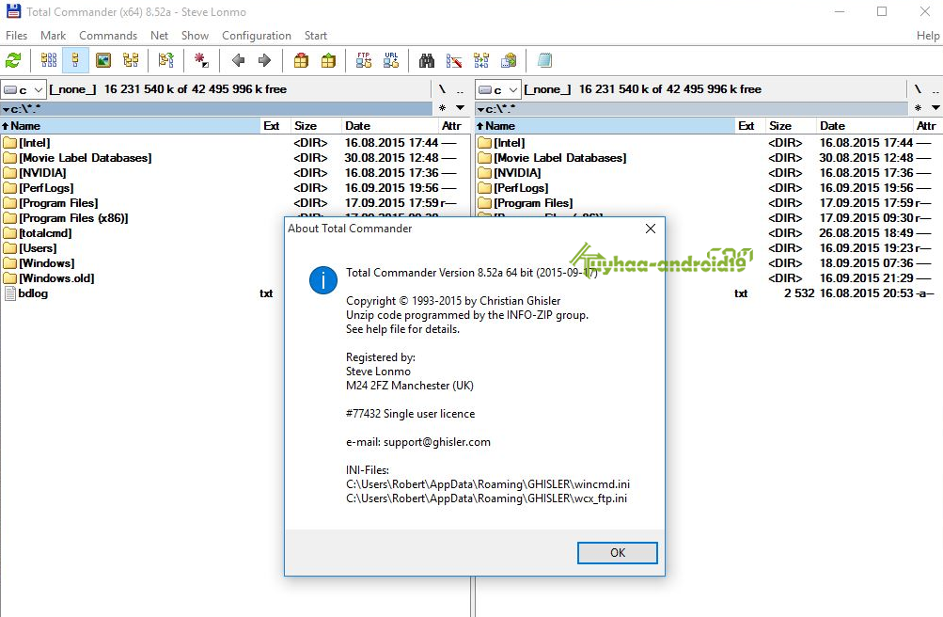The image size is (943, 617).
Task: Sort left panel by Date column header
Action: [x=390, y=126]
